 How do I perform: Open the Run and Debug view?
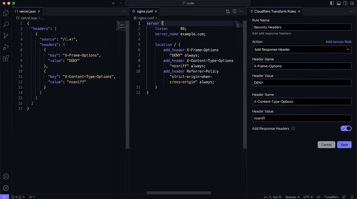6,47
